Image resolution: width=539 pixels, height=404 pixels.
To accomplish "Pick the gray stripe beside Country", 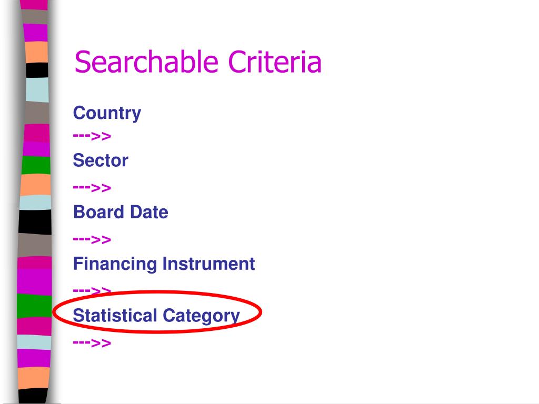I will 36,113.
